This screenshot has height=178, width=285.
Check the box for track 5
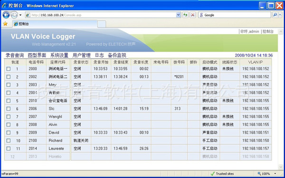[9, 101]
